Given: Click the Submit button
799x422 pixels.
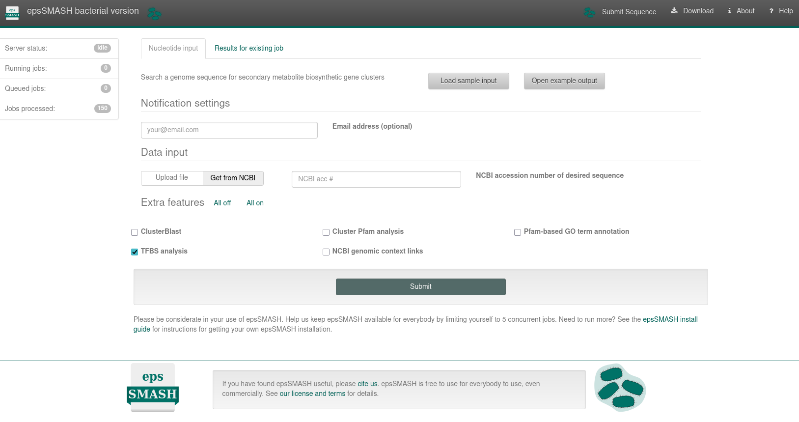Looking at the screenshot, I should (x=421, y=287).
